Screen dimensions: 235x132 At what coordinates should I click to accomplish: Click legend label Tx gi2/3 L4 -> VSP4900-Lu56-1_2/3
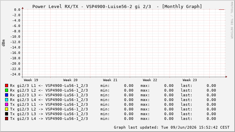49,119
